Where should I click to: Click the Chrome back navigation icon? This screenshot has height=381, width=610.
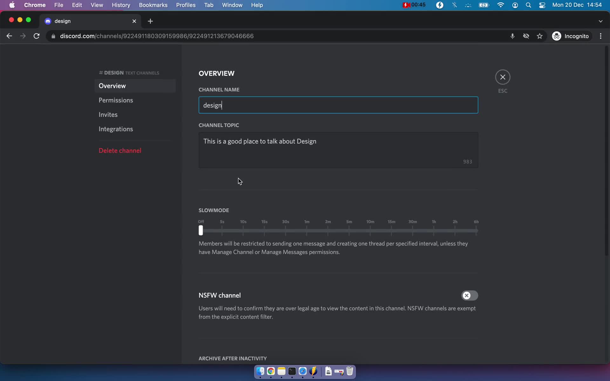[9, 36]
